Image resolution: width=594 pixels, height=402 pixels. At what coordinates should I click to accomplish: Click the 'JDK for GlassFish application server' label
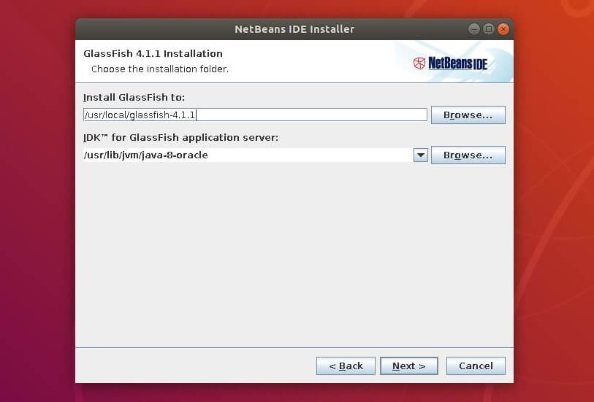[x=180, y=137]
